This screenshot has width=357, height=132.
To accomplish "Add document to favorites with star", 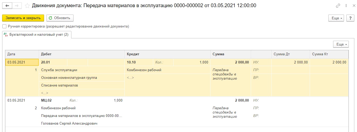I will pyautogui.click(x=27, y=6).
